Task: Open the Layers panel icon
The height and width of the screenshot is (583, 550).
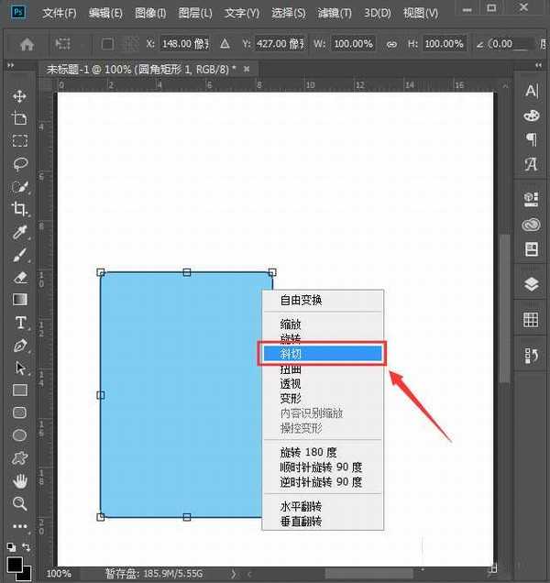Action: coord(531,284)
